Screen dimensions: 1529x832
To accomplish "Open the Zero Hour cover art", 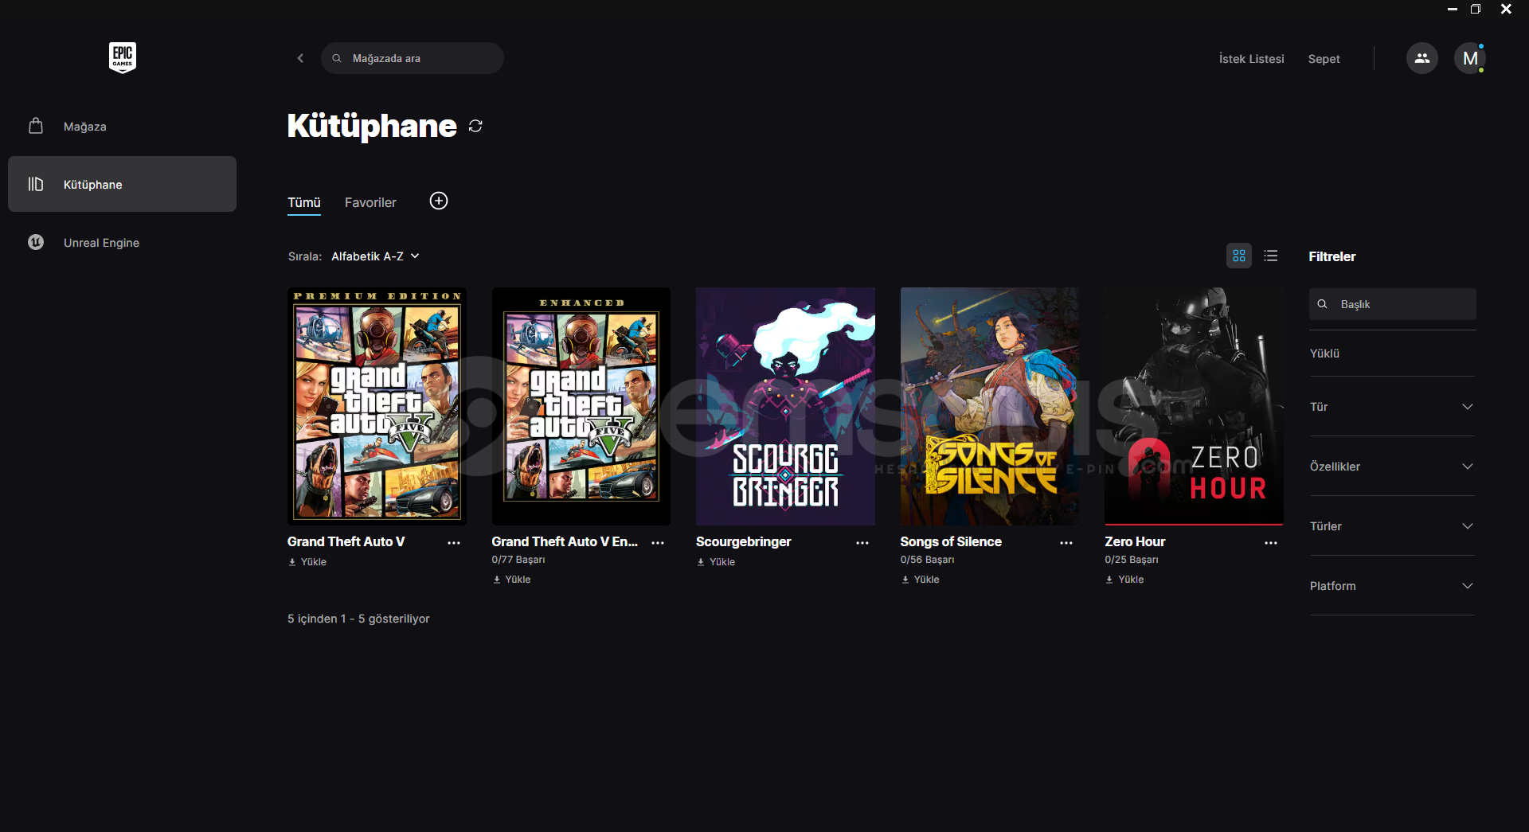I will point(1194,406).
